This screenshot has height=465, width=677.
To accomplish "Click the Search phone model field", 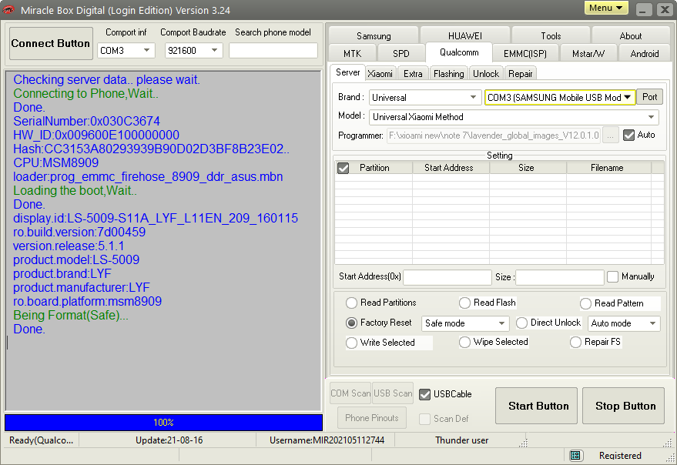I will coord(273,51).
